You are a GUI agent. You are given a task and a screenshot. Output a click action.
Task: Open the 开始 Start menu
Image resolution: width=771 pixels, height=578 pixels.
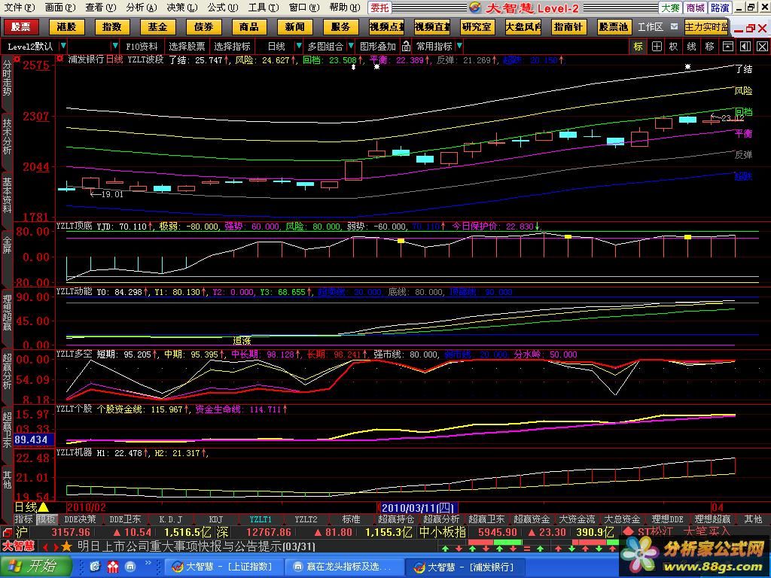pos(35,566)
